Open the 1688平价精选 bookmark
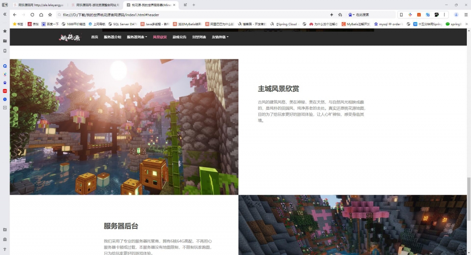Image resolution: width=471 pixels, height=255 pixels. 74,24
